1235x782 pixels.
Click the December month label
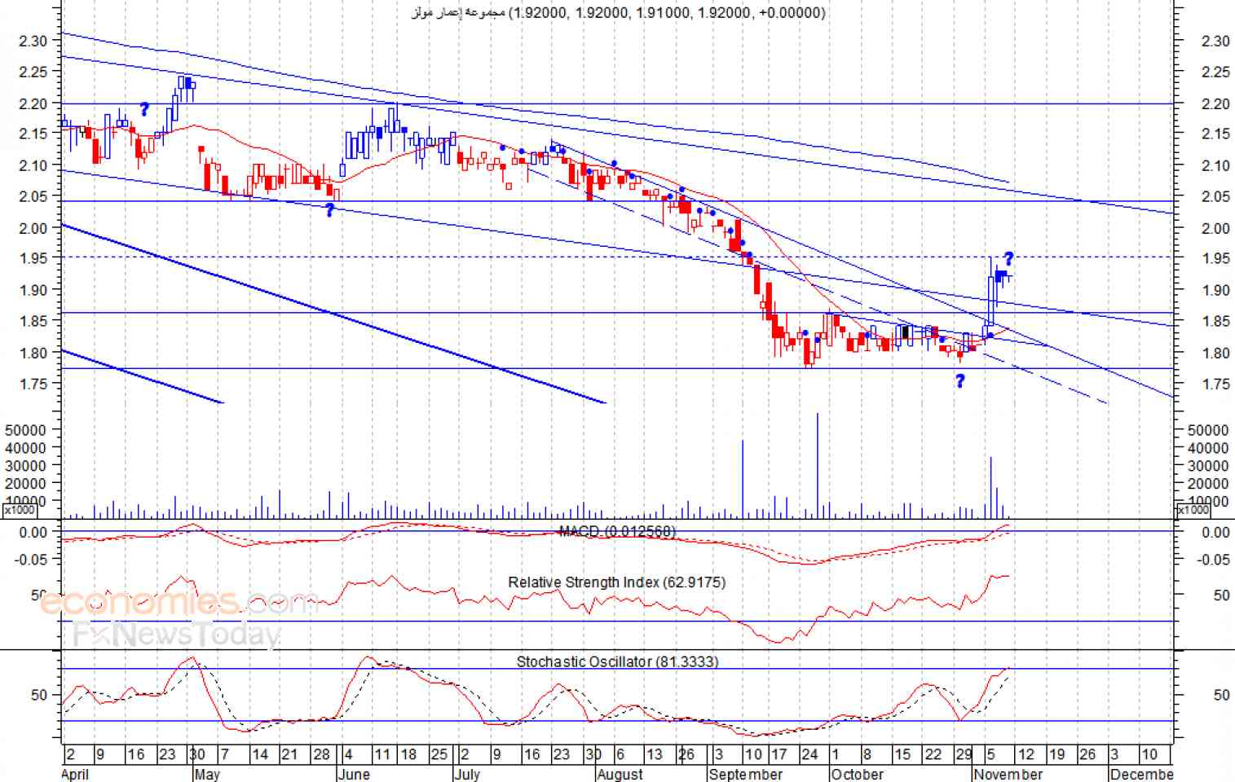pos(1141,774)
